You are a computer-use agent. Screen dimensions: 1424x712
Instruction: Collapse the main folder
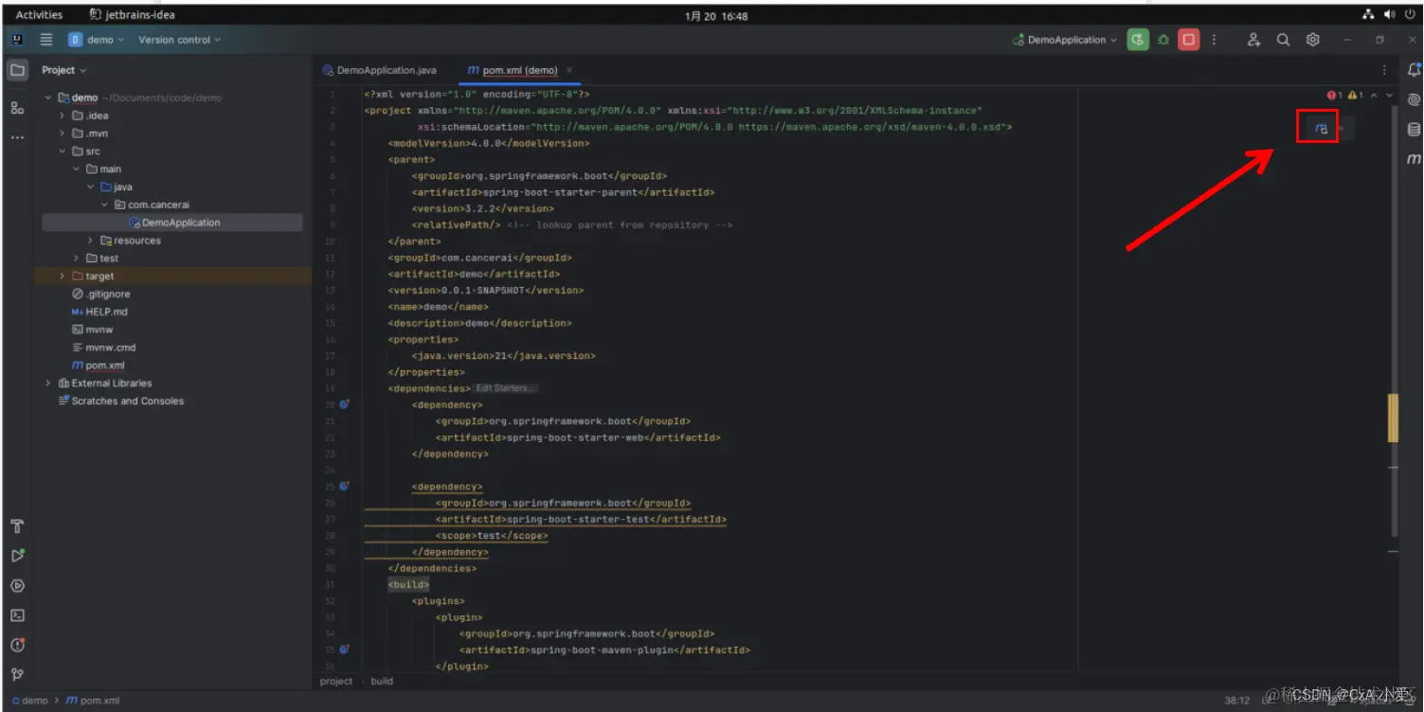click(x=77, y=169)
